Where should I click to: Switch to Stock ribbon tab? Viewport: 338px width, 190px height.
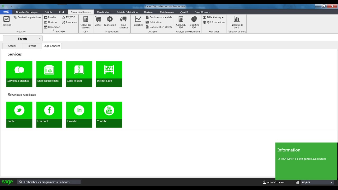click(62, 12)
